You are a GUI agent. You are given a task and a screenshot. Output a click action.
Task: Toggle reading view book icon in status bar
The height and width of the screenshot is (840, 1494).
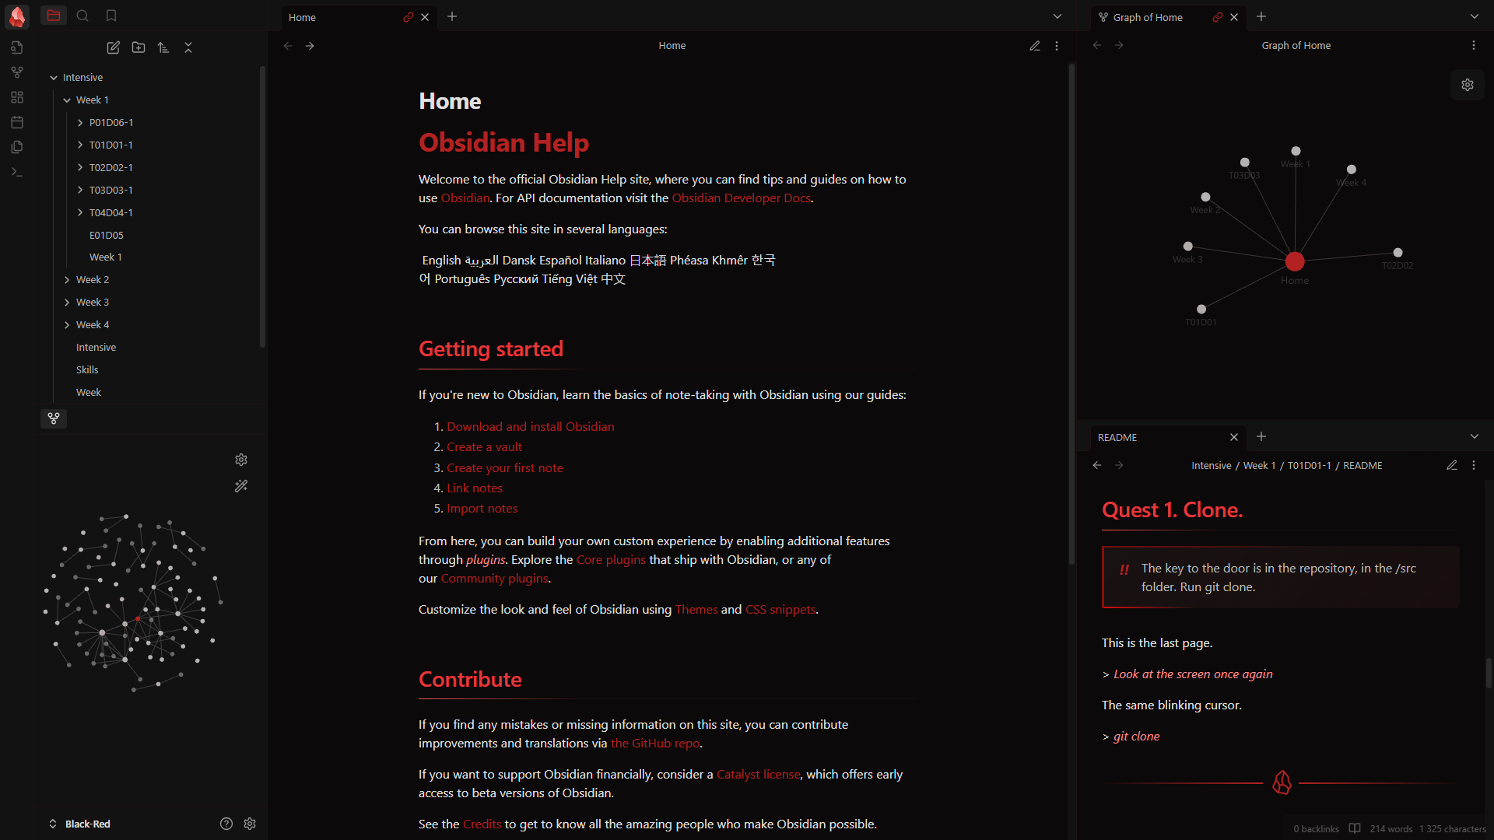click(x=1355, y=828)
